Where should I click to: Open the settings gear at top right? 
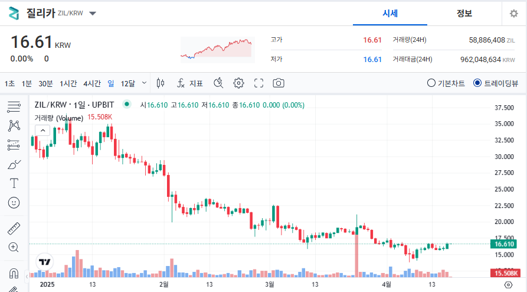tap(513, 14)
